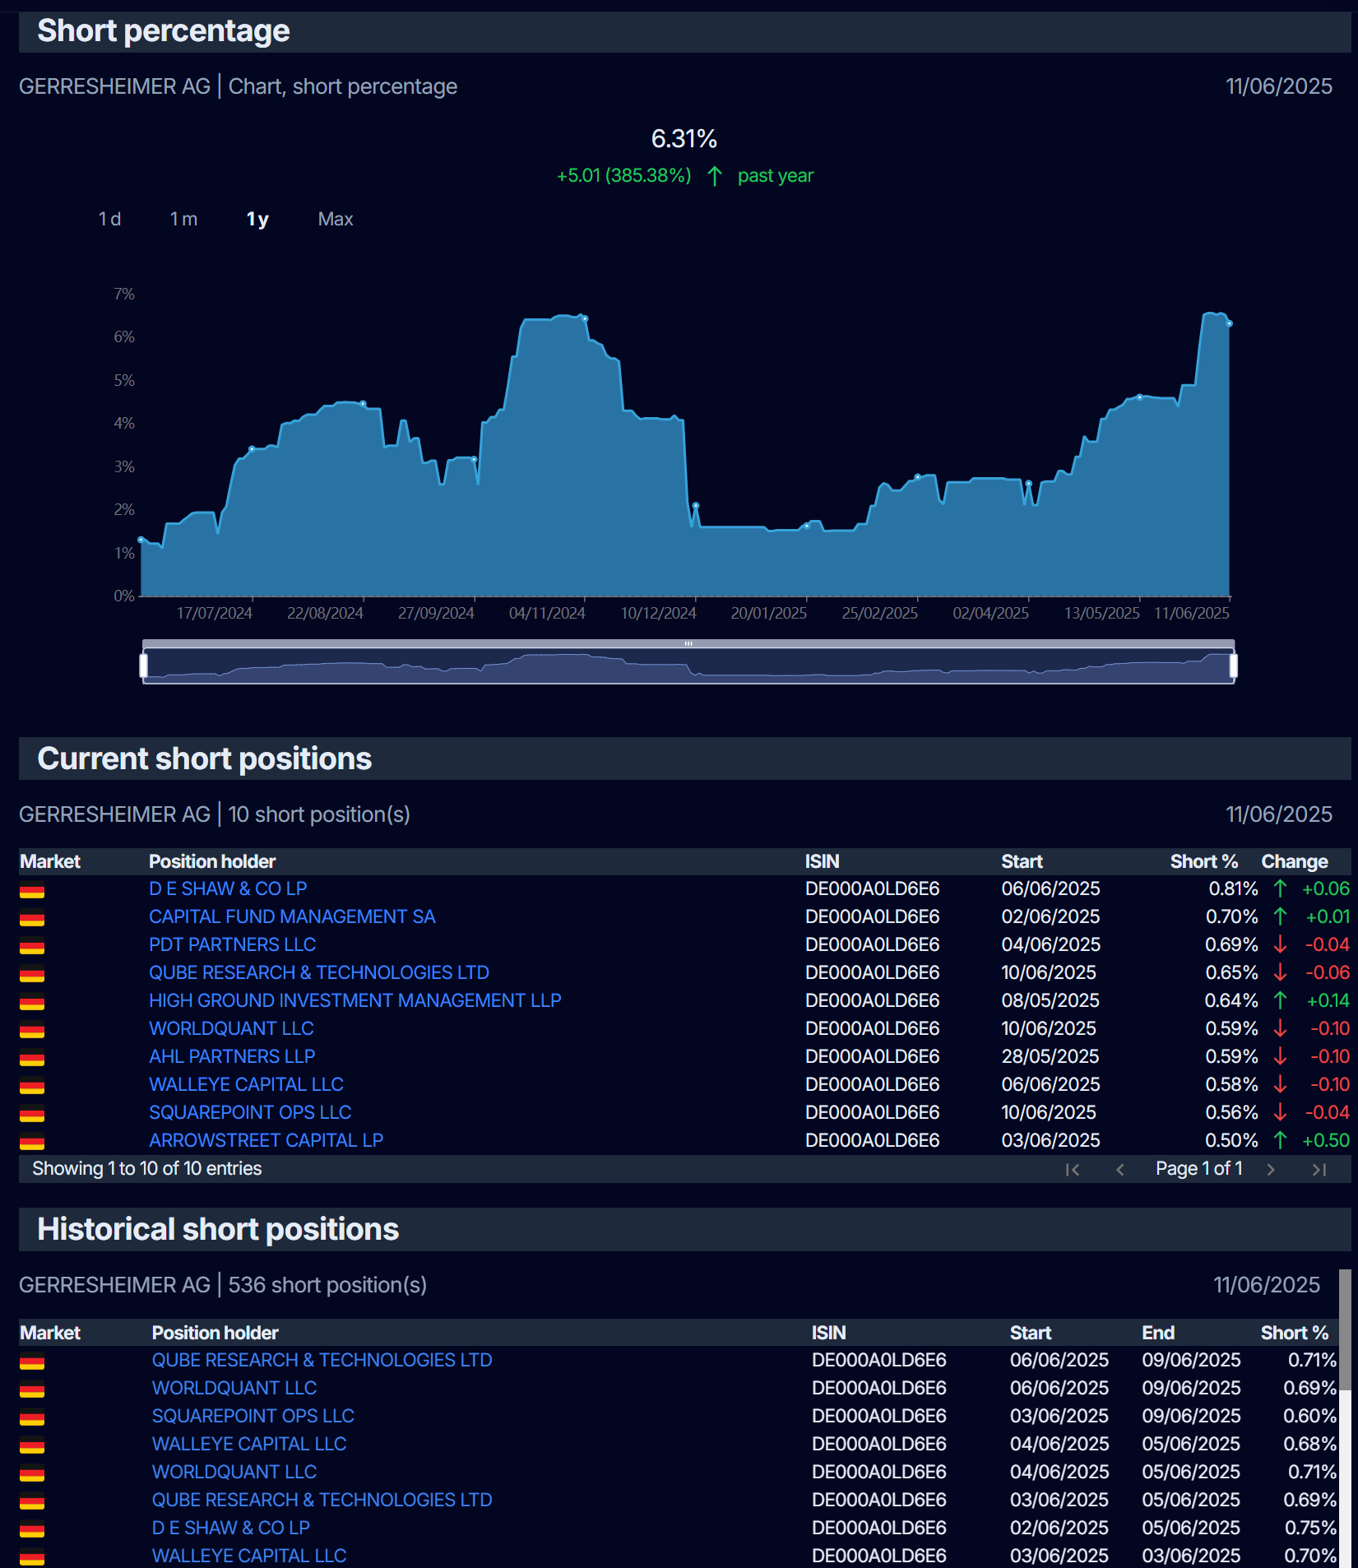The width and height of the screenshot is (1358, 1568).
Task: Open historical D E SHAW & CO LP position at 0.75%
Action: click(x=231, y=1528)
